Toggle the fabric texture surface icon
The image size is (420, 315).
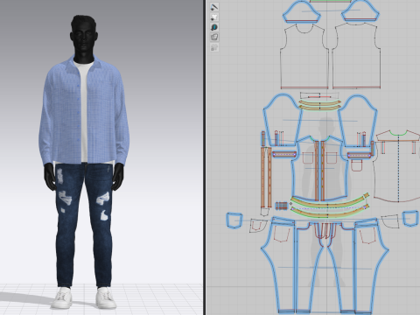pyautogui.click(x=214, y=37)
